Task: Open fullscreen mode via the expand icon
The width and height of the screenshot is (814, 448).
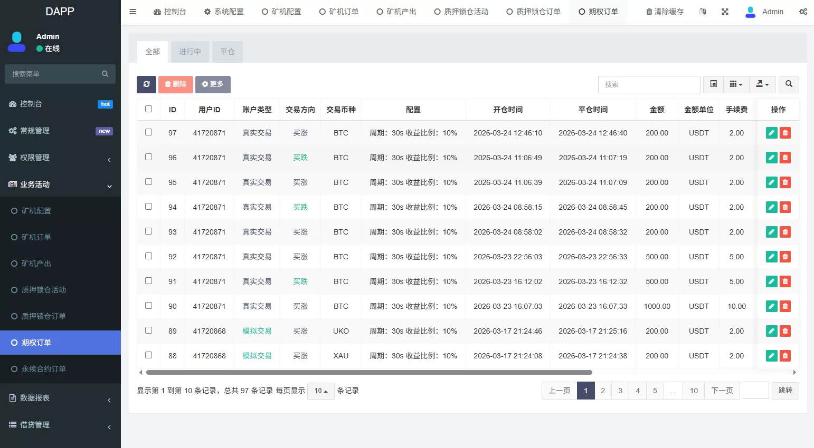Action: tap(725, 11)
